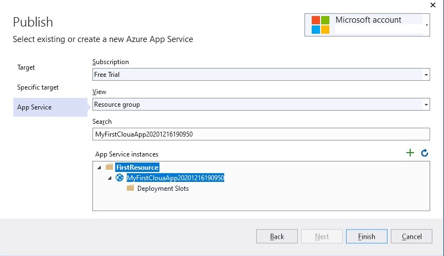Refresh the App Service instances list
Screen dimensions: 444x256
(424, 153)
